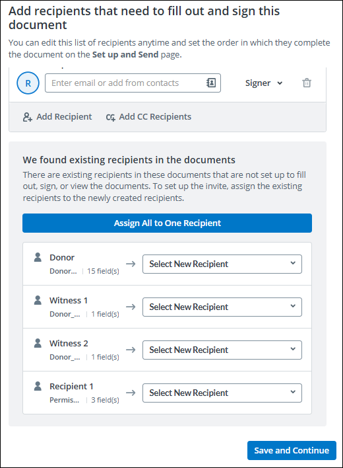Open Select New Recipient for Donor
The height and width of the screenshot is (468, 343).
tap(222, 264)
